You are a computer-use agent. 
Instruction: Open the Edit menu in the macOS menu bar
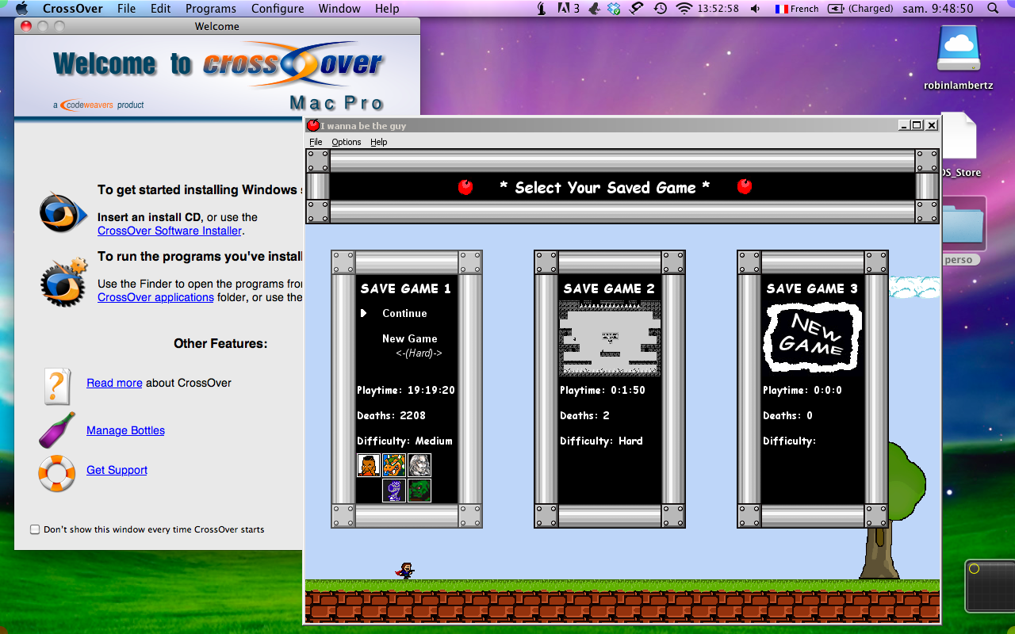[161, 9]
